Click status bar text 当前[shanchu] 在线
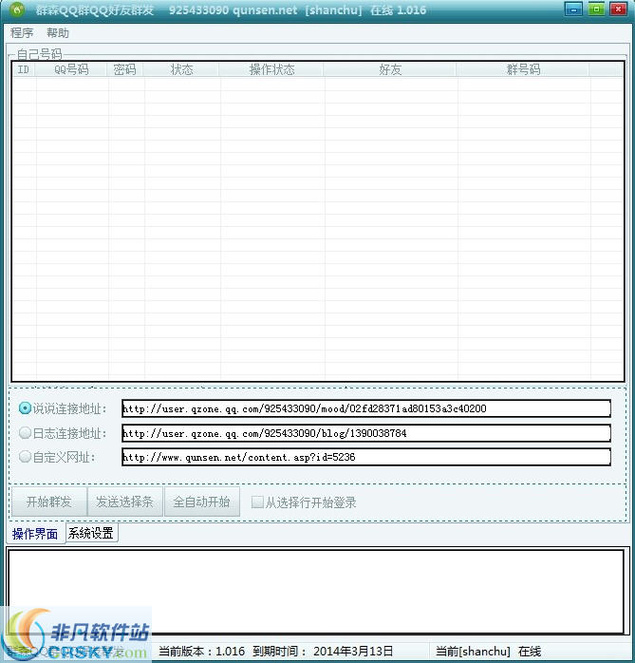Viewport: 635px width, 663px height. click(x=489, y=652)
